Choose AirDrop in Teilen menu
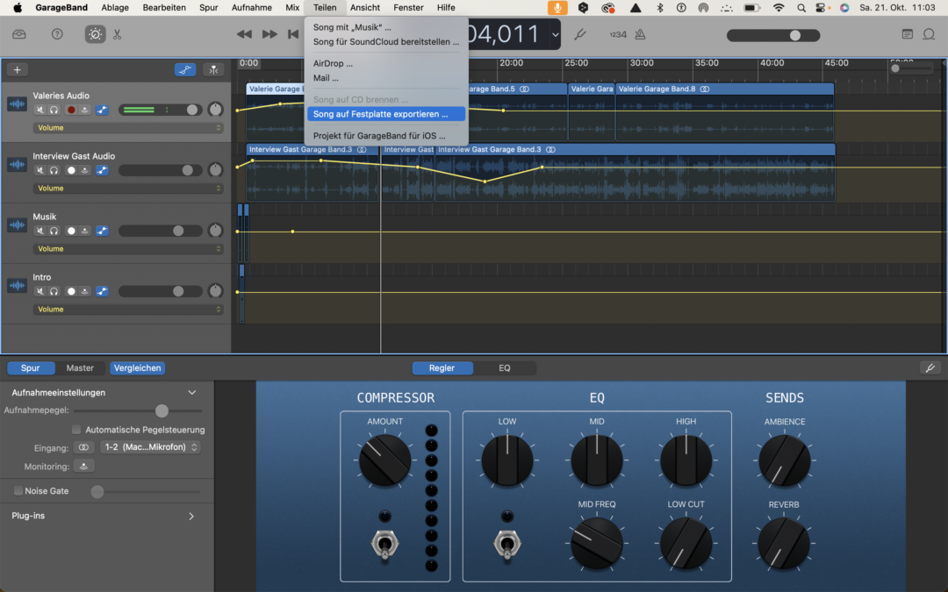This screenshot has height=592, width=948. tap(385, 63)
